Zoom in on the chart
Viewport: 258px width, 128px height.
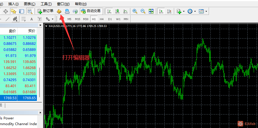point(135,11)
